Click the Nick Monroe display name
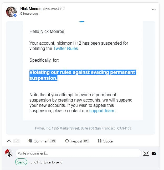Viewport: 164px width, 170px height. tap(31, 9)
